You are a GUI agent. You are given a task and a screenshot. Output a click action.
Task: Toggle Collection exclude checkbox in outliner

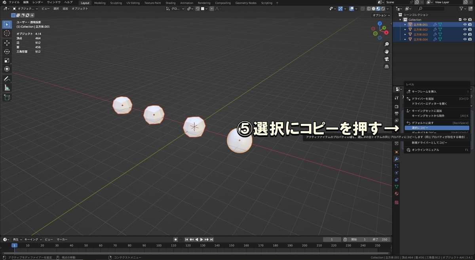coord(460,19)
